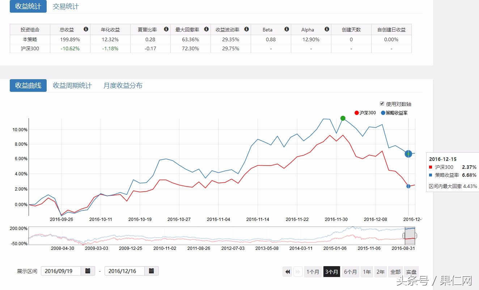The height and width of the screenshot is (290, 479).
Task: Click the 收益波动率 info icon
Action: pos(247,29)
